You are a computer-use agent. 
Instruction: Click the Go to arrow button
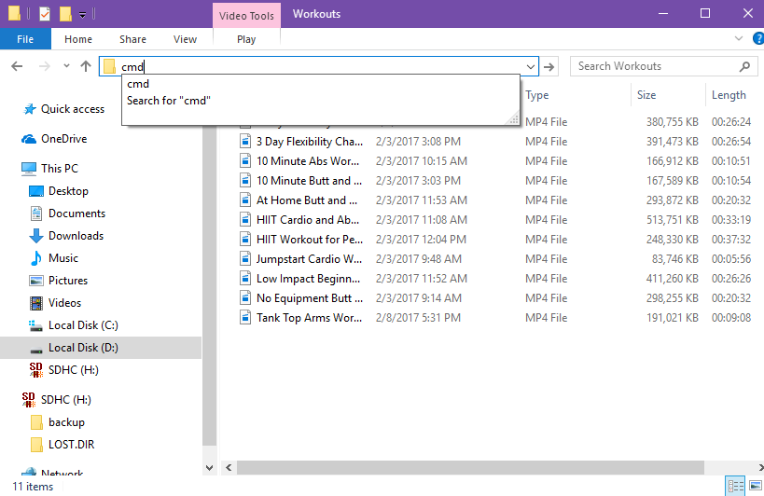coord(549,67)
